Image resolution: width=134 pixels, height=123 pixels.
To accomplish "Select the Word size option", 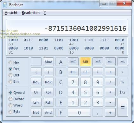I will pyautogui.click(x=16, y=105).
